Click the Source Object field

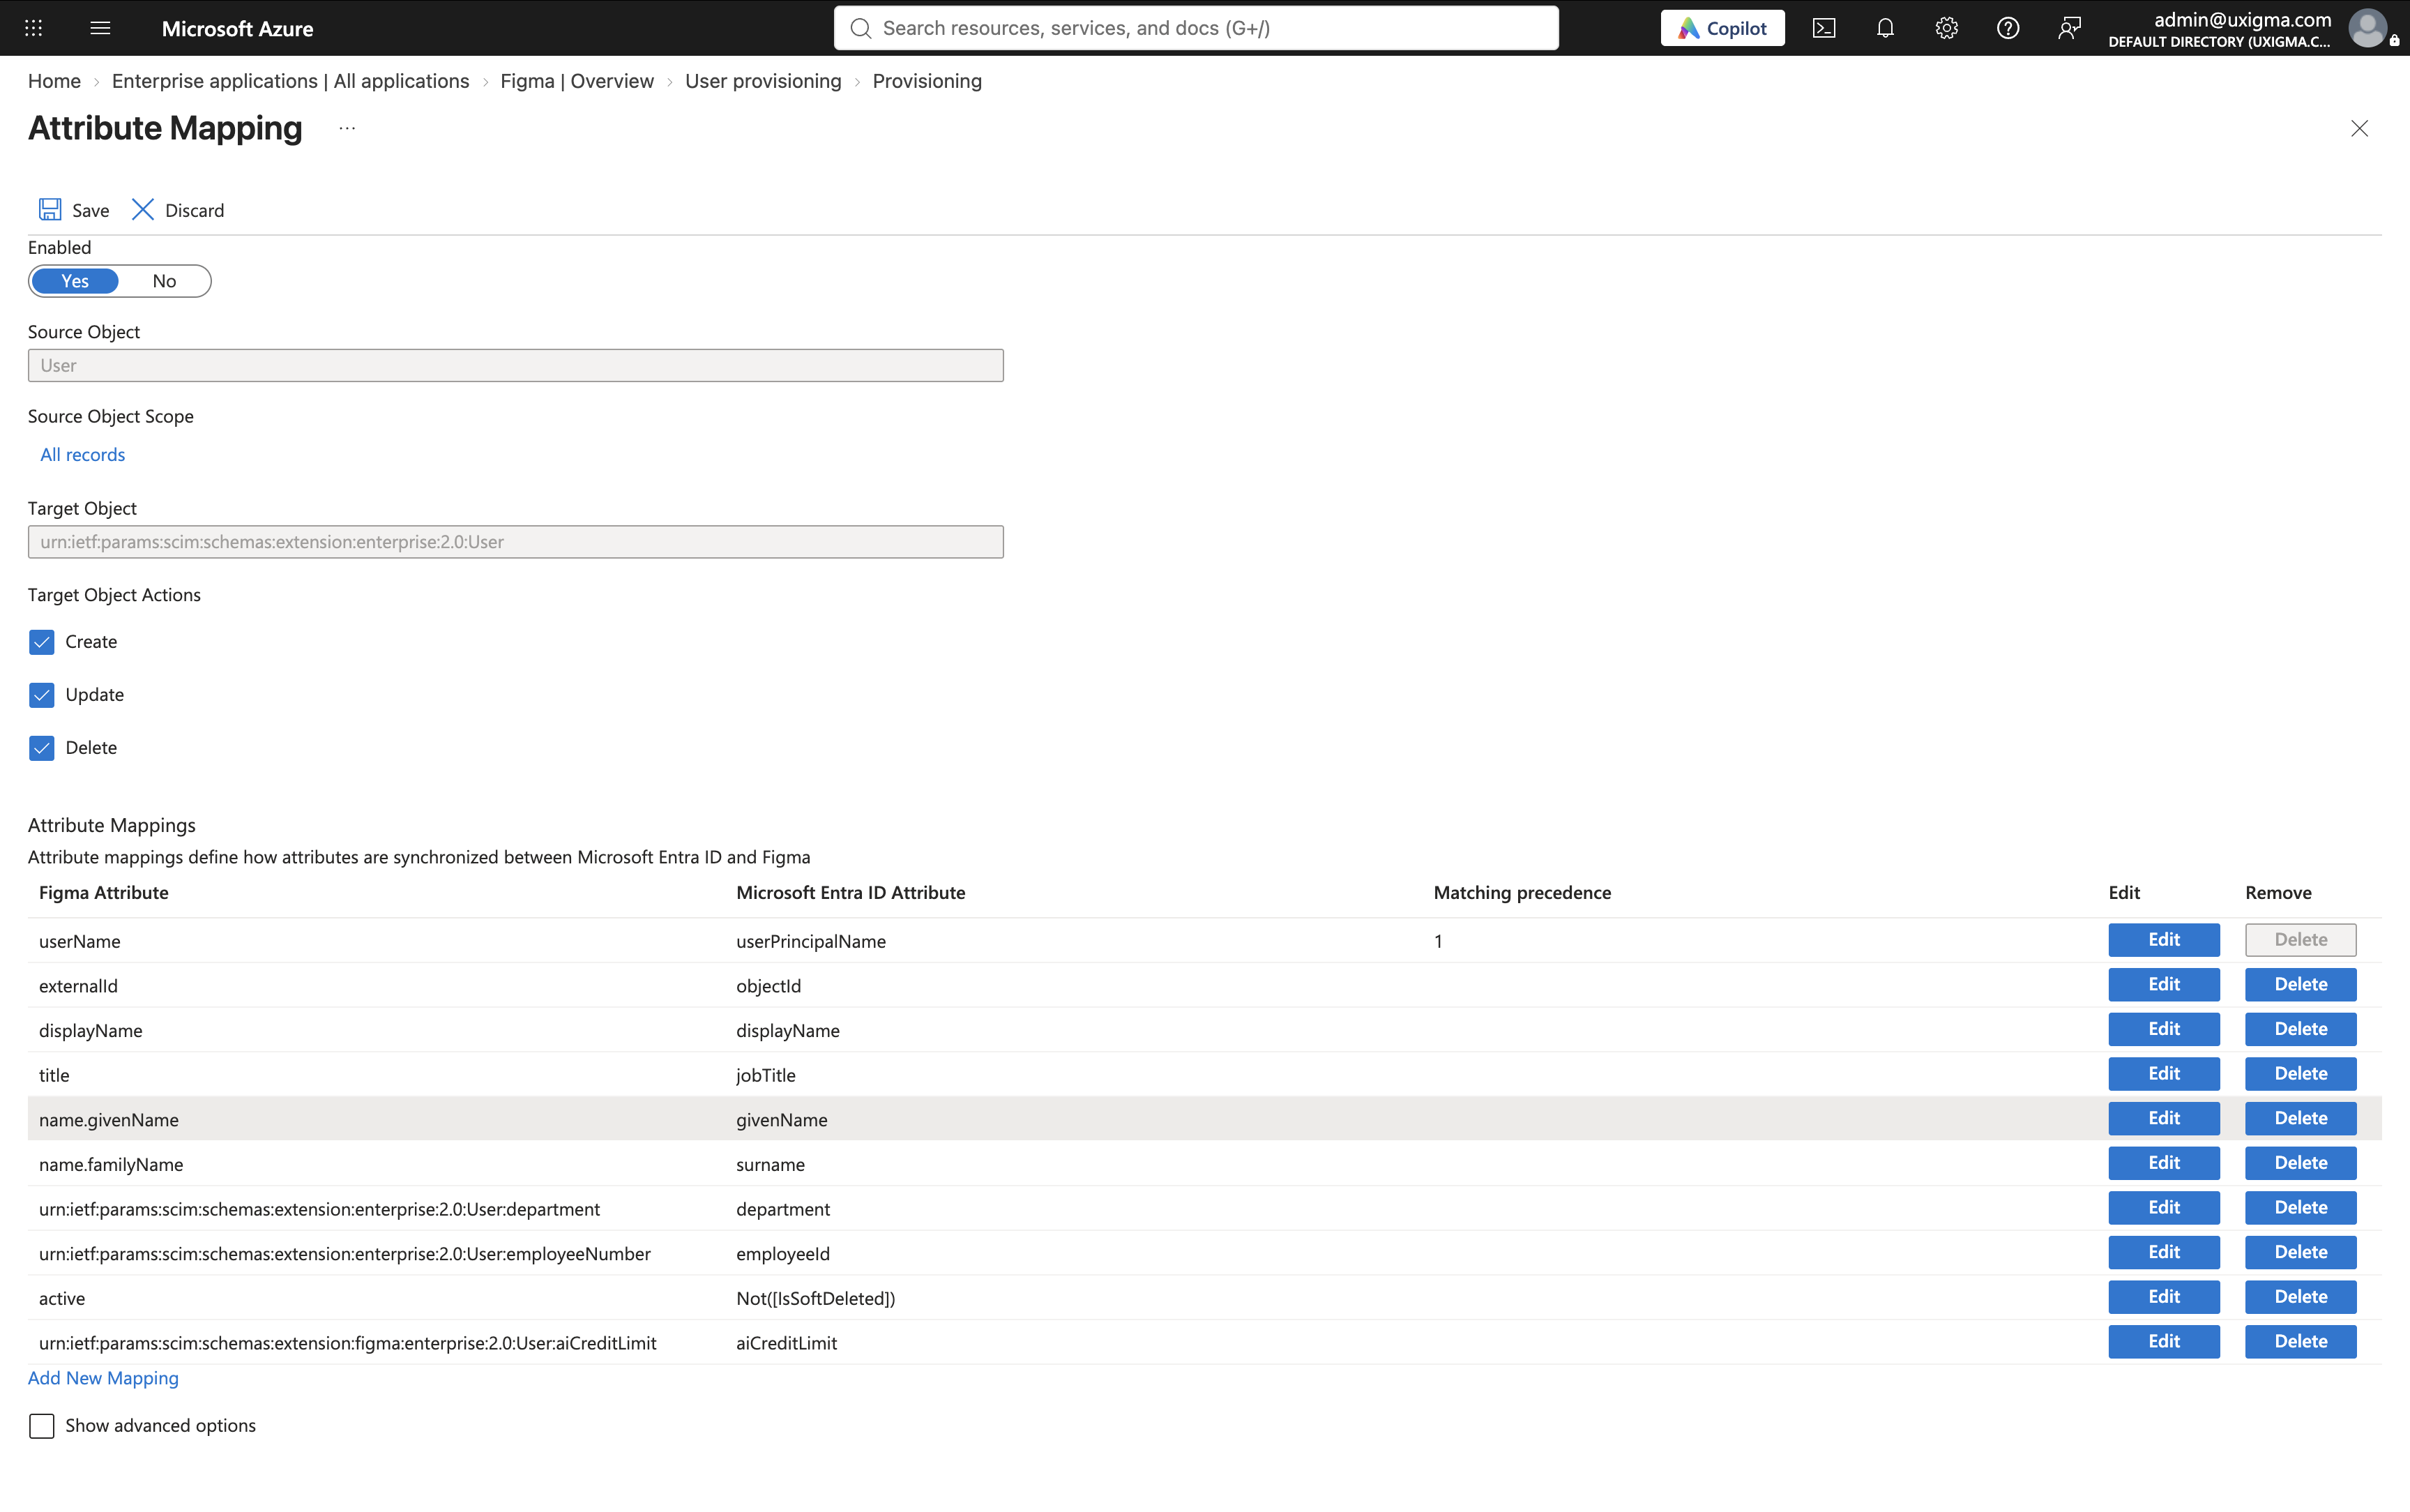[516, 365]
